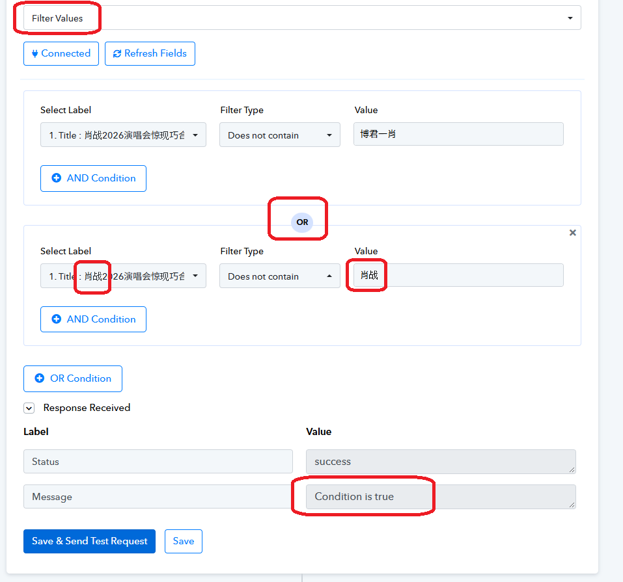Click the Condition is true value field
This screenshot has width=623, height=582.
click(x=441, y=497)
